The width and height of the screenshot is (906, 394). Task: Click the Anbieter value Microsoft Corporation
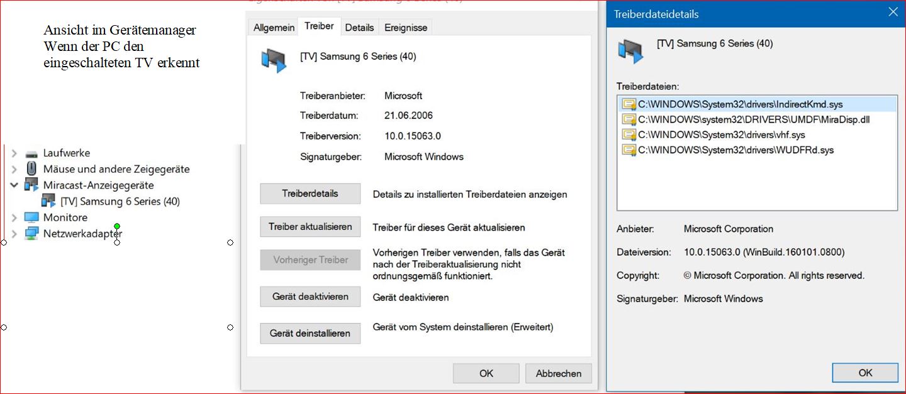(x=729, y=229)
